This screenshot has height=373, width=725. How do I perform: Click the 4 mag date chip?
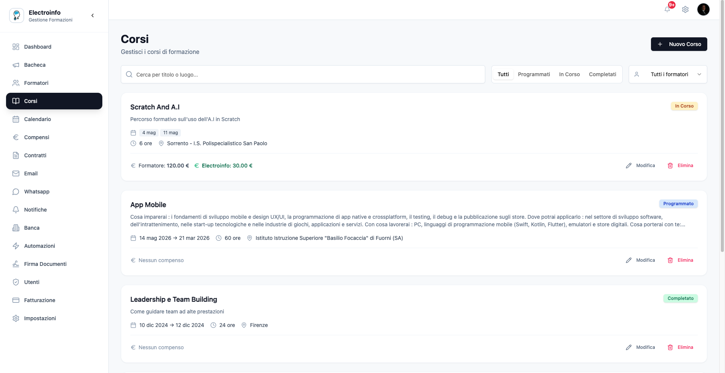(x=149, y=133)
